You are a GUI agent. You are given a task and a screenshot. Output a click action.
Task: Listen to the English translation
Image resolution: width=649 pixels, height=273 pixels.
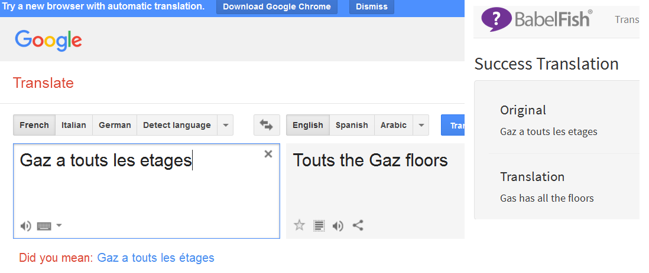click(x=338, y=225)
